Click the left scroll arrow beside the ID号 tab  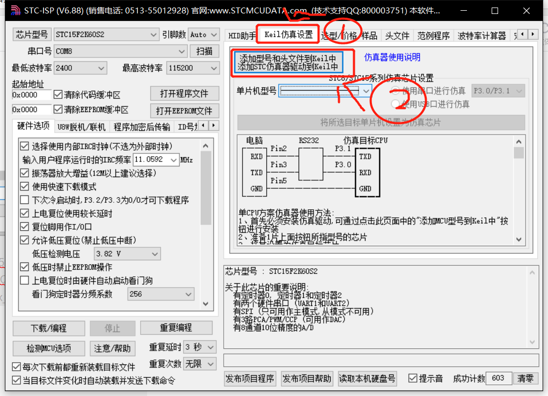coord(203,125)
